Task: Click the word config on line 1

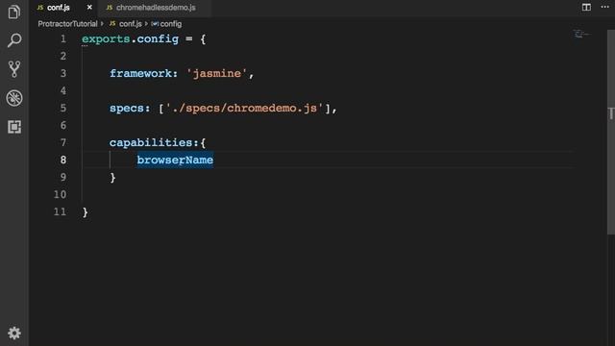Action: click(158, 38)
